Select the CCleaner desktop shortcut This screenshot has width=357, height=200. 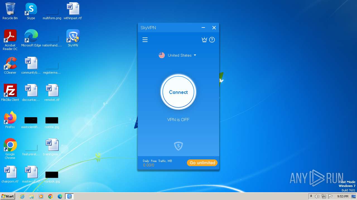pyautogui.click(x=10, y=66)
